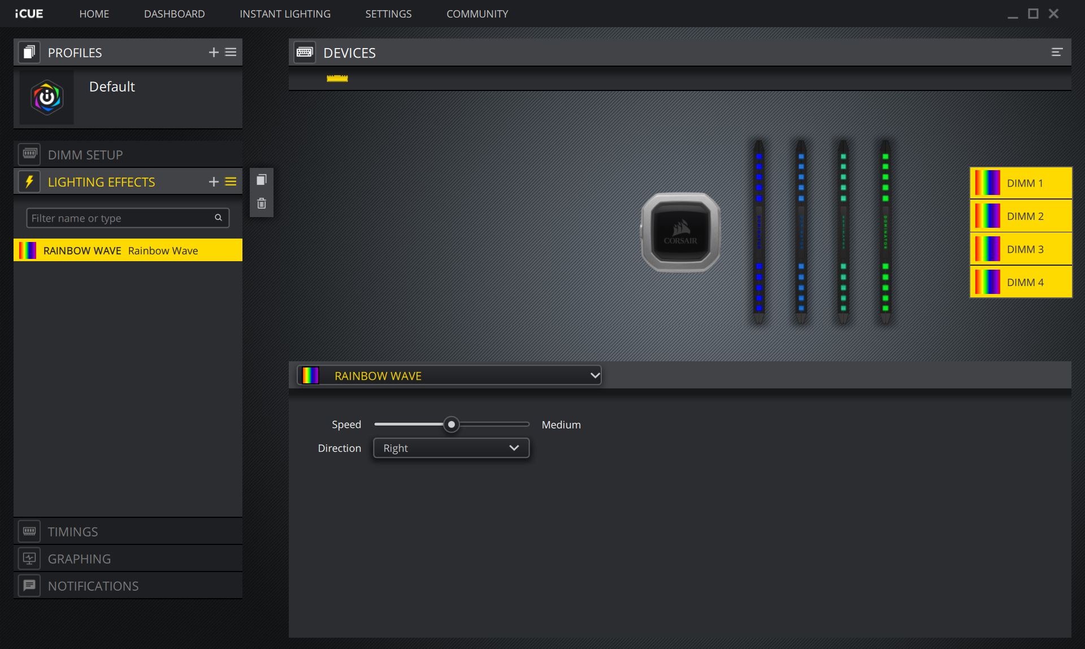This screenshot has width=1085, height=649.
Task: Select the yellow RAM device thumbnail
Action: click(x=337, y=79)
